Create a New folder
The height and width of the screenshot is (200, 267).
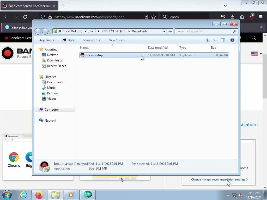pos(116,40)
